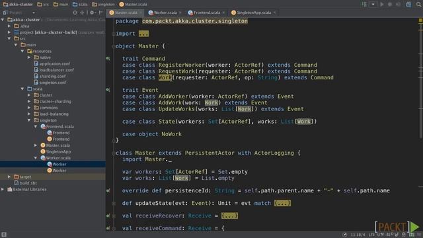Click src in the navigation breadcrumb
423x238 pixels.
[43, 5]
